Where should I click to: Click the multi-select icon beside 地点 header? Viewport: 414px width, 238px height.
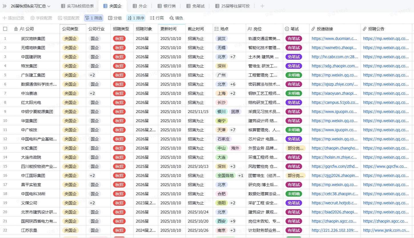point(216,29)
